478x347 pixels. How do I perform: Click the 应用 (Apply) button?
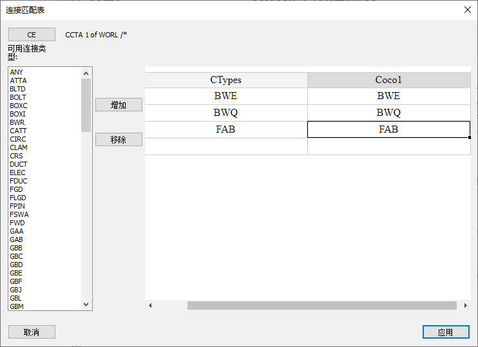click(446, 332)
